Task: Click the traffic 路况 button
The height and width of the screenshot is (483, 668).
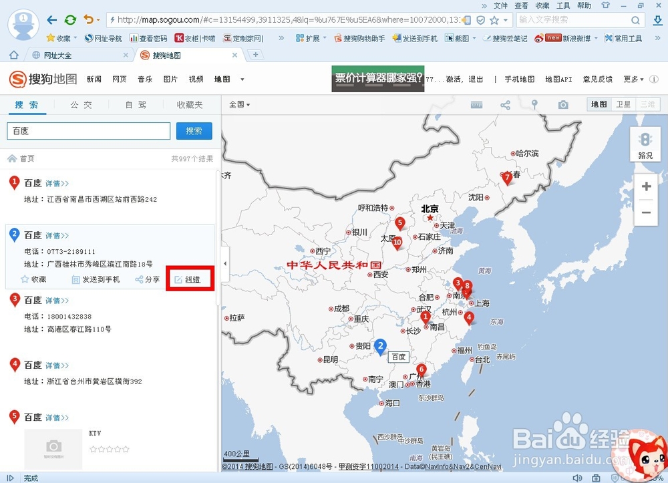Action: 645,145
